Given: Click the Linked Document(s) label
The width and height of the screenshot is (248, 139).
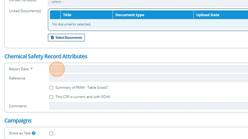Looking at the screenshot, I should point(25,11).
